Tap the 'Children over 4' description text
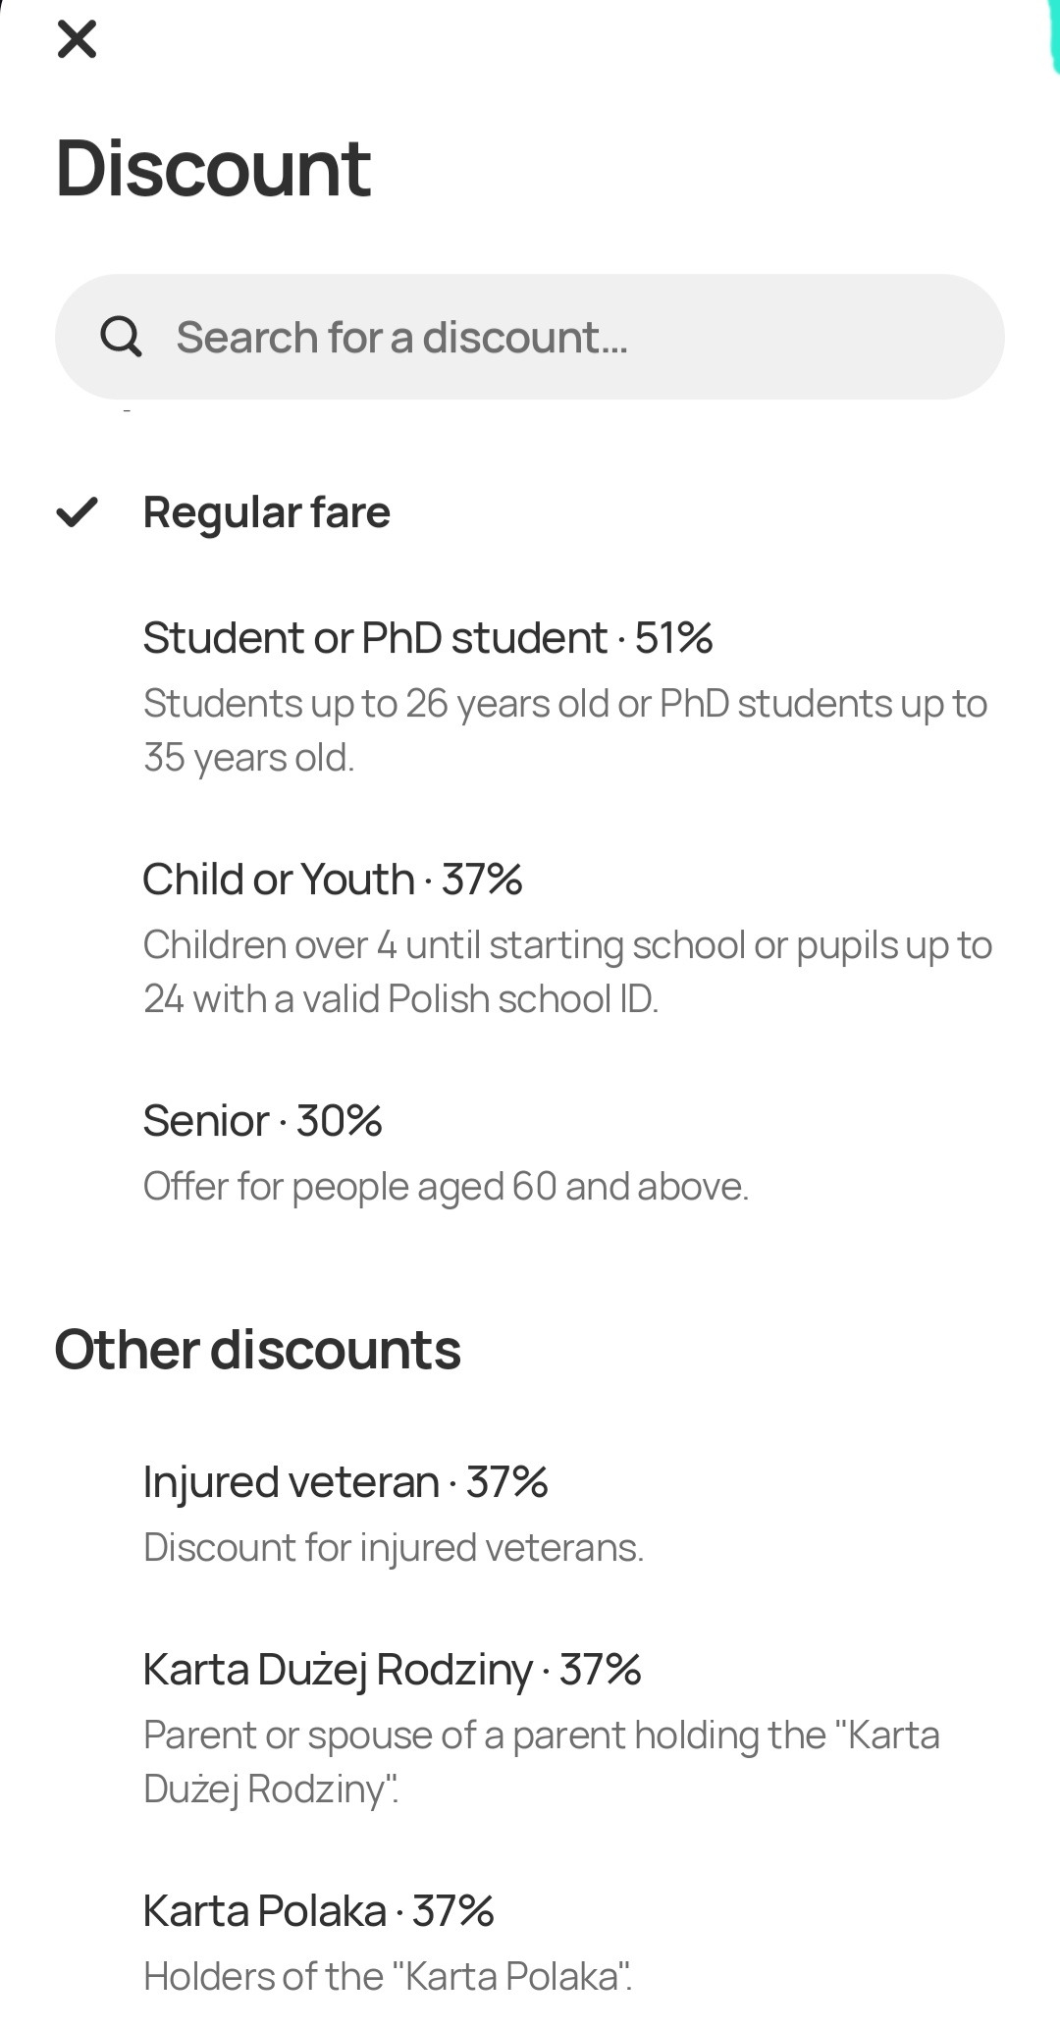 pos(567,971)
